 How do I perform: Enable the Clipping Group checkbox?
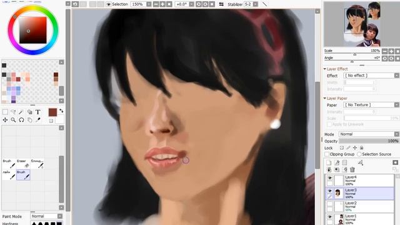326,154
